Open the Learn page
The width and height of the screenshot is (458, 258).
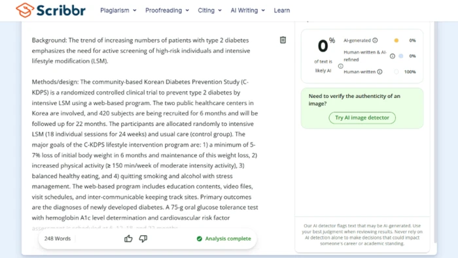(x=282, y=10)
